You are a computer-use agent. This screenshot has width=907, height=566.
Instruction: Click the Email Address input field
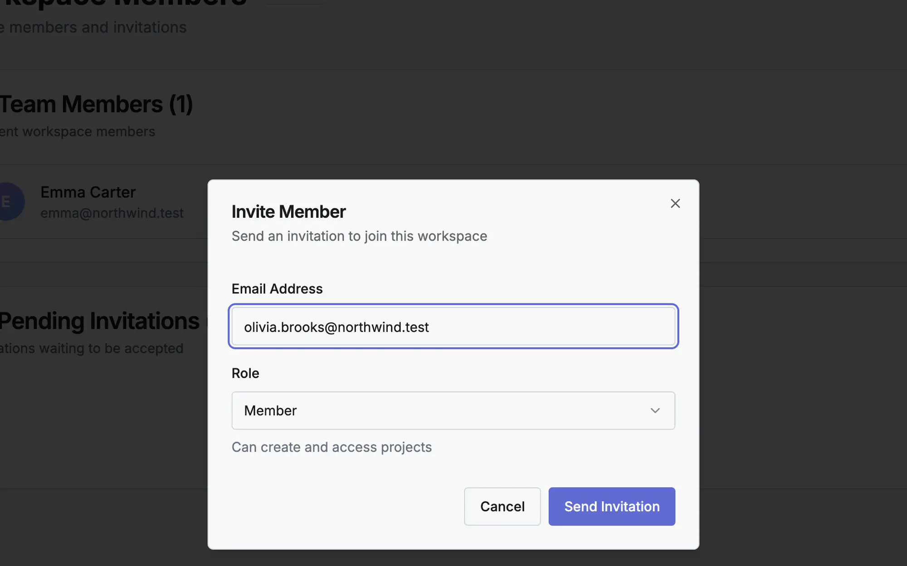[453, 326]
